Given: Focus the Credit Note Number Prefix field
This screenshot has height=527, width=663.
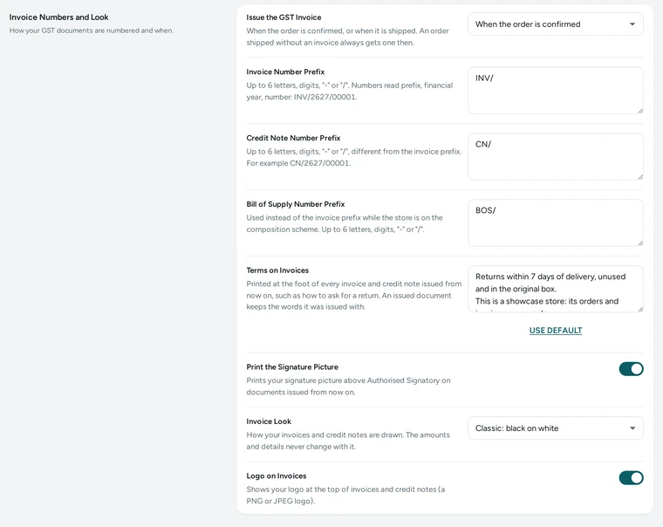Looking at the screenshot, I should click(556, 156).
